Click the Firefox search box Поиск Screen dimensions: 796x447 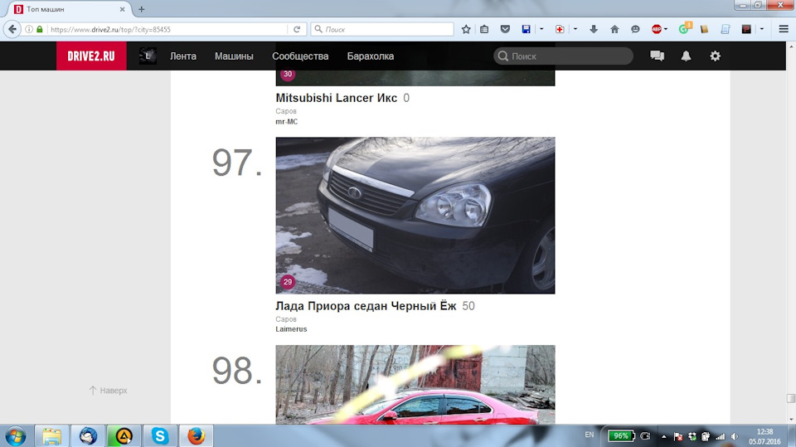(x=381, y=30)
